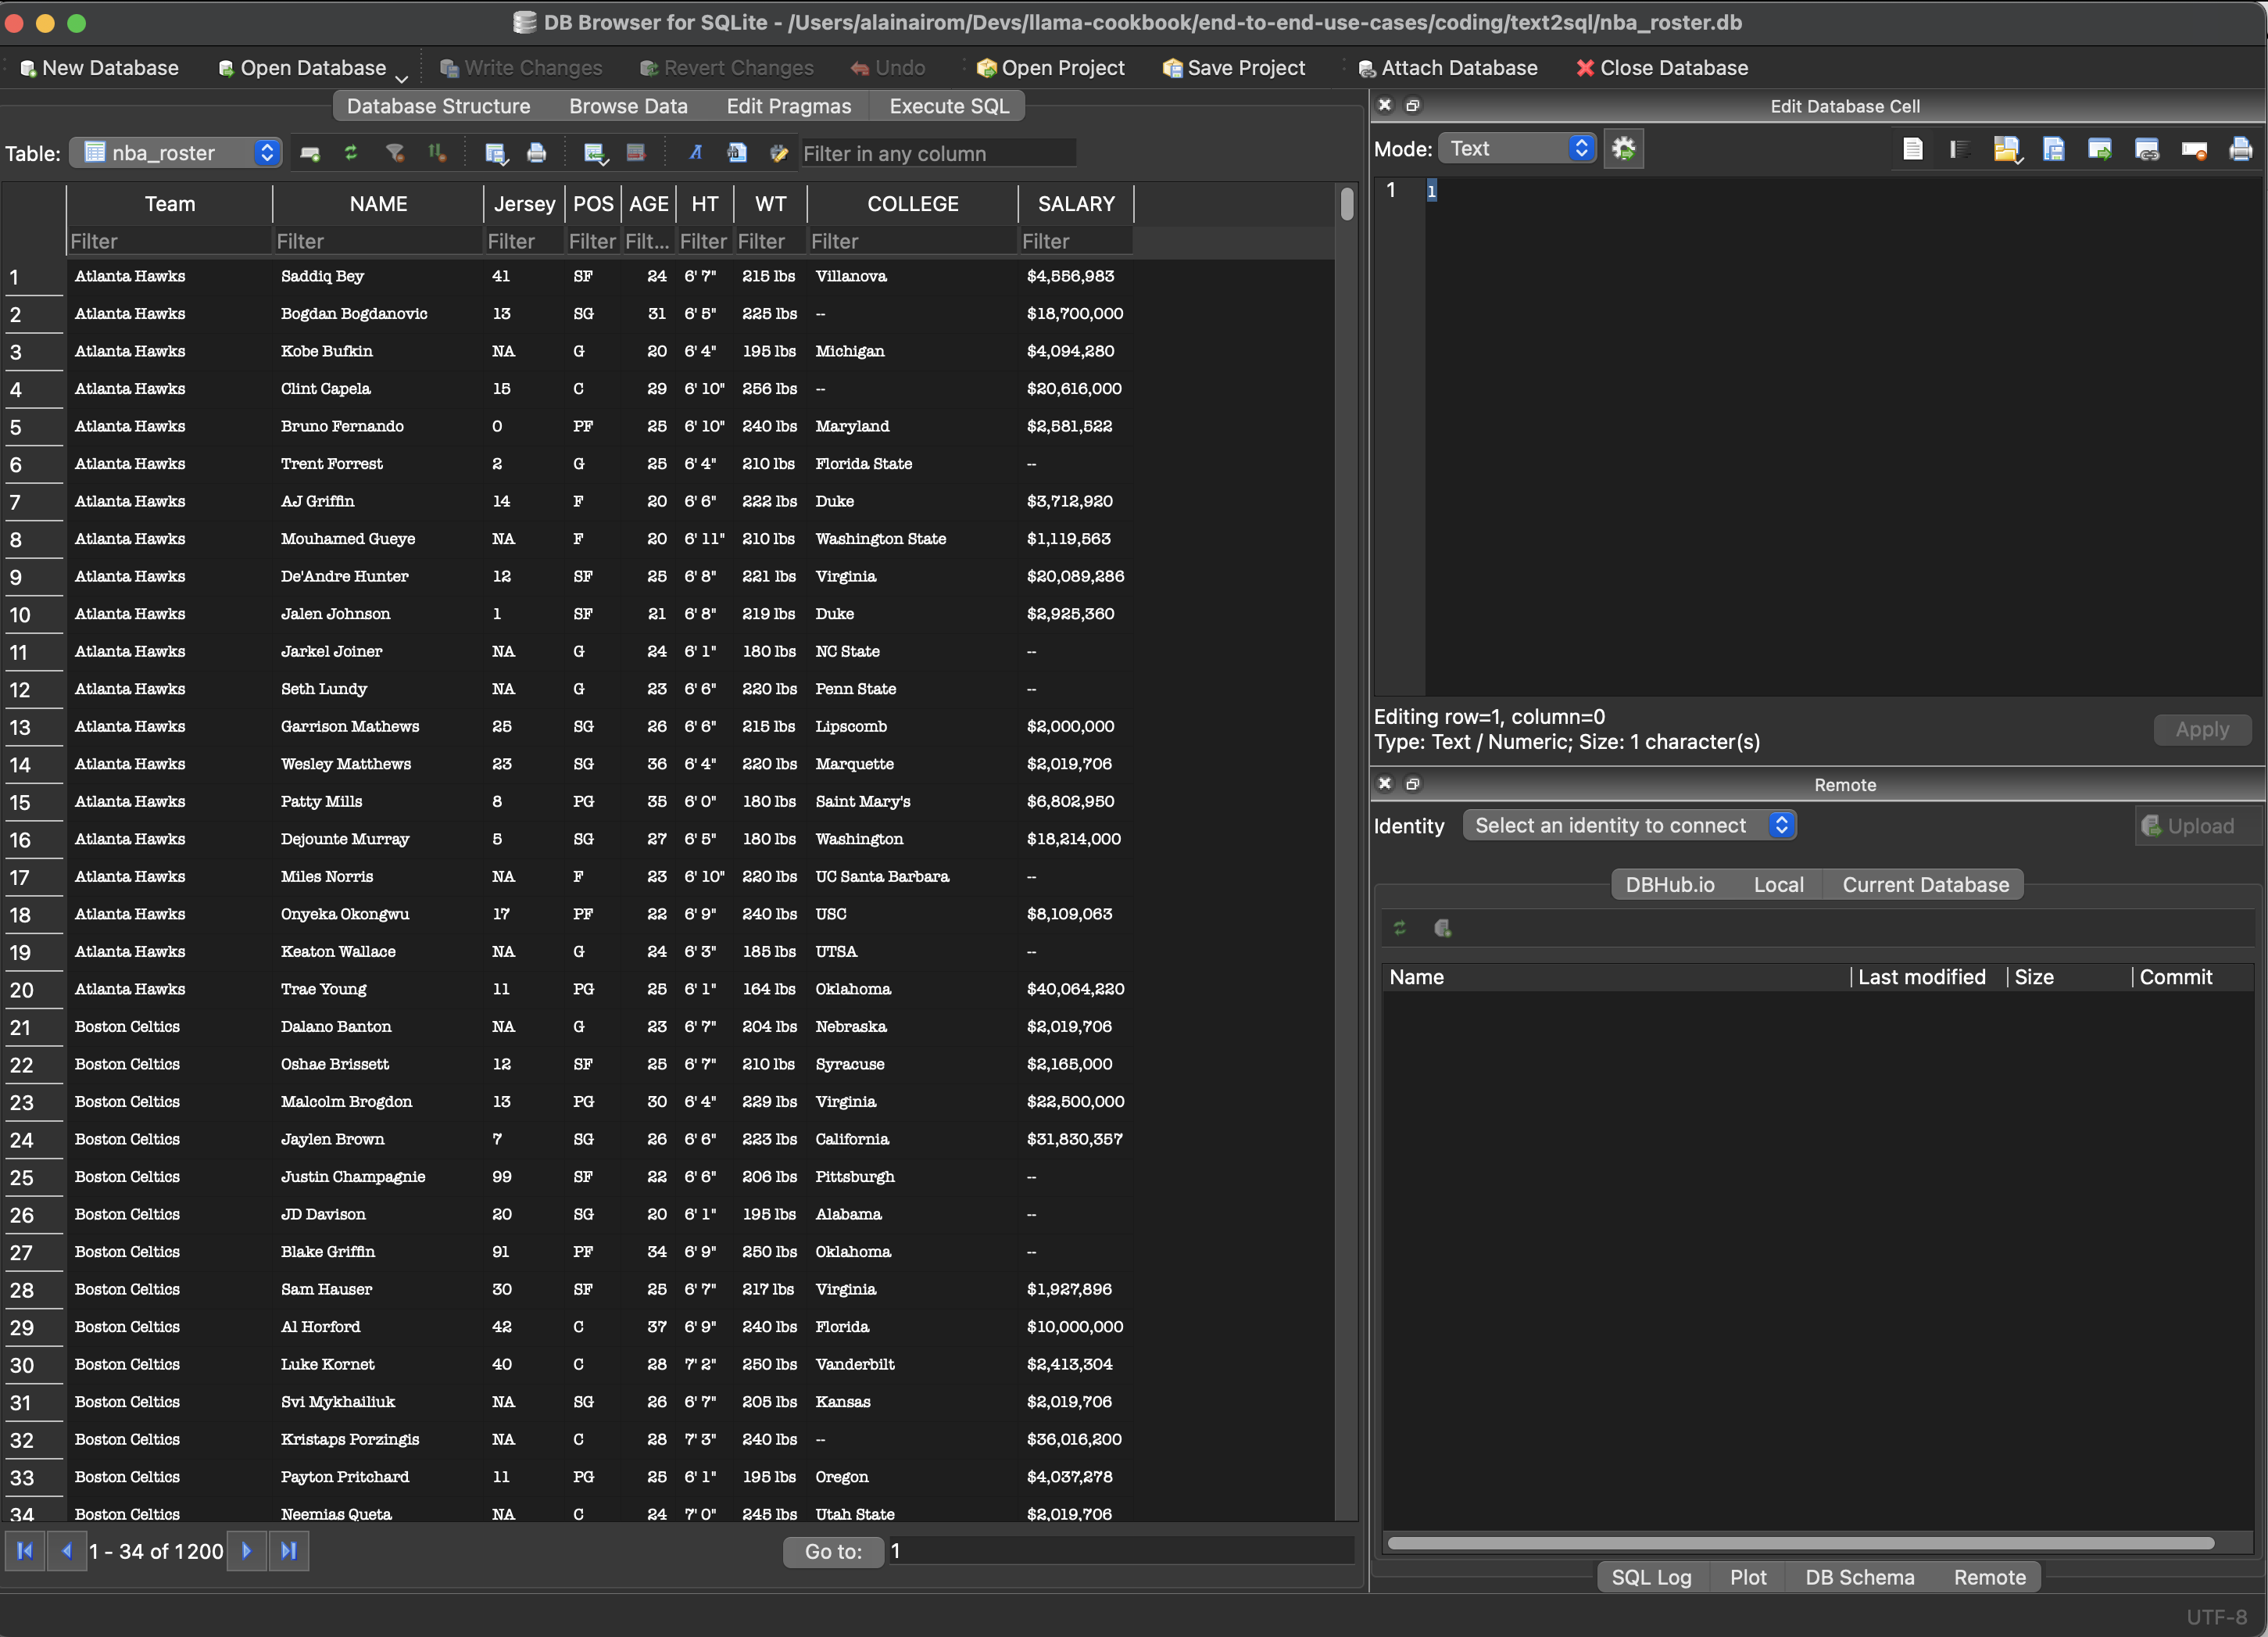The image size is (2268, 1637).
Task: Open the import from file icon in cell editor
Action: click(x=2007, y=149)
